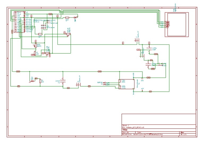Click the OLED VCC pin label
This screenshot has height=144, width=204.
coord(162,27)
